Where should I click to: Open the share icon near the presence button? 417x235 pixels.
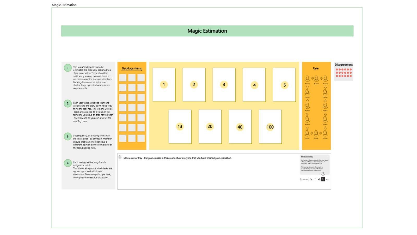[x=319, y=179]
